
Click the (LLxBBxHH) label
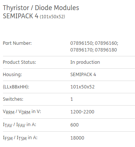pos(16,87)
